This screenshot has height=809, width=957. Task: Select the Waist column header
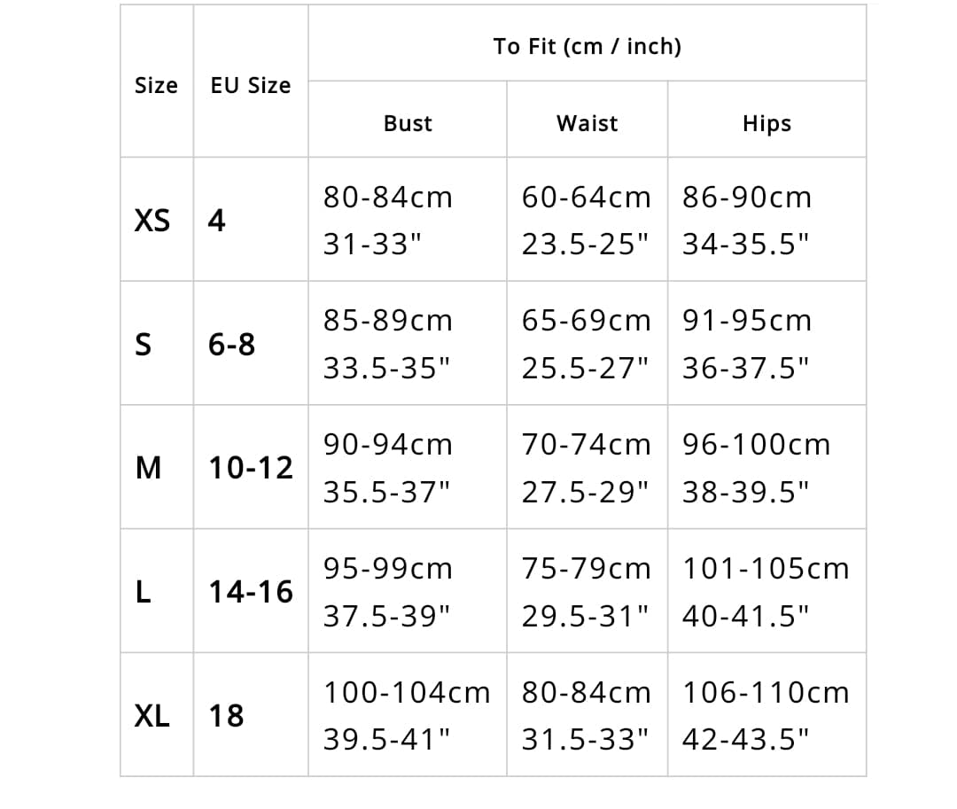point(587,123)
